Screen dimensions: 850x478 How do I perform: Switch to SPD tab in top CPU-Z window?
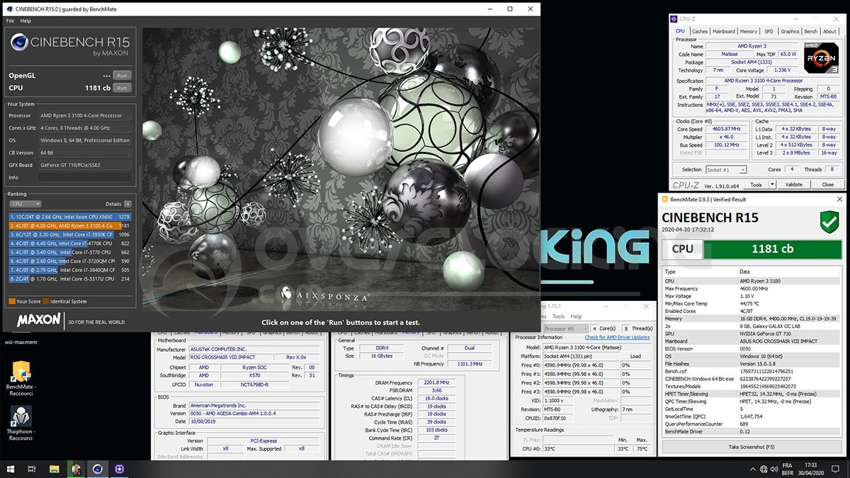769,31
